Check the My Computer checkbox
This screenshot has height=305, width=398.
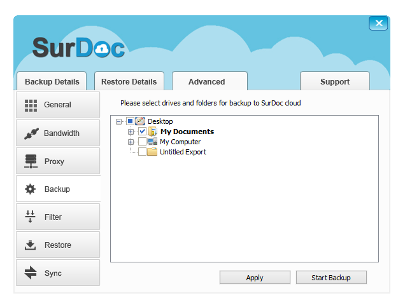point(142,142)
